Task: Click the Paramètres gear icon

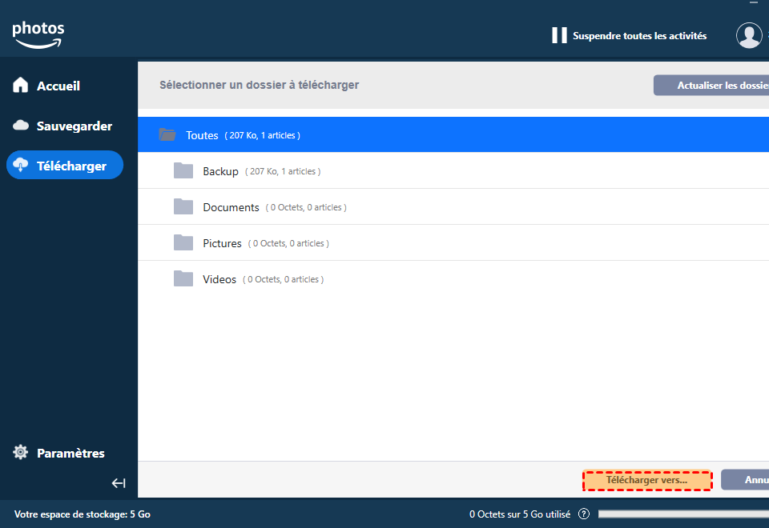Action: [x=21, y=452]
